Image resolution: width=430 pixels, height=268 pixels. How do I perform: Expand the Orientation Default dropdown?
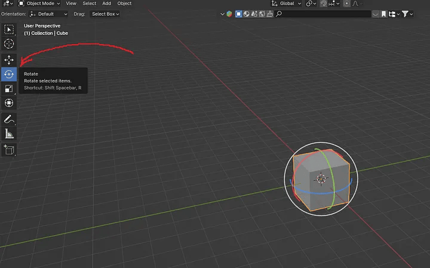[49, 14]
